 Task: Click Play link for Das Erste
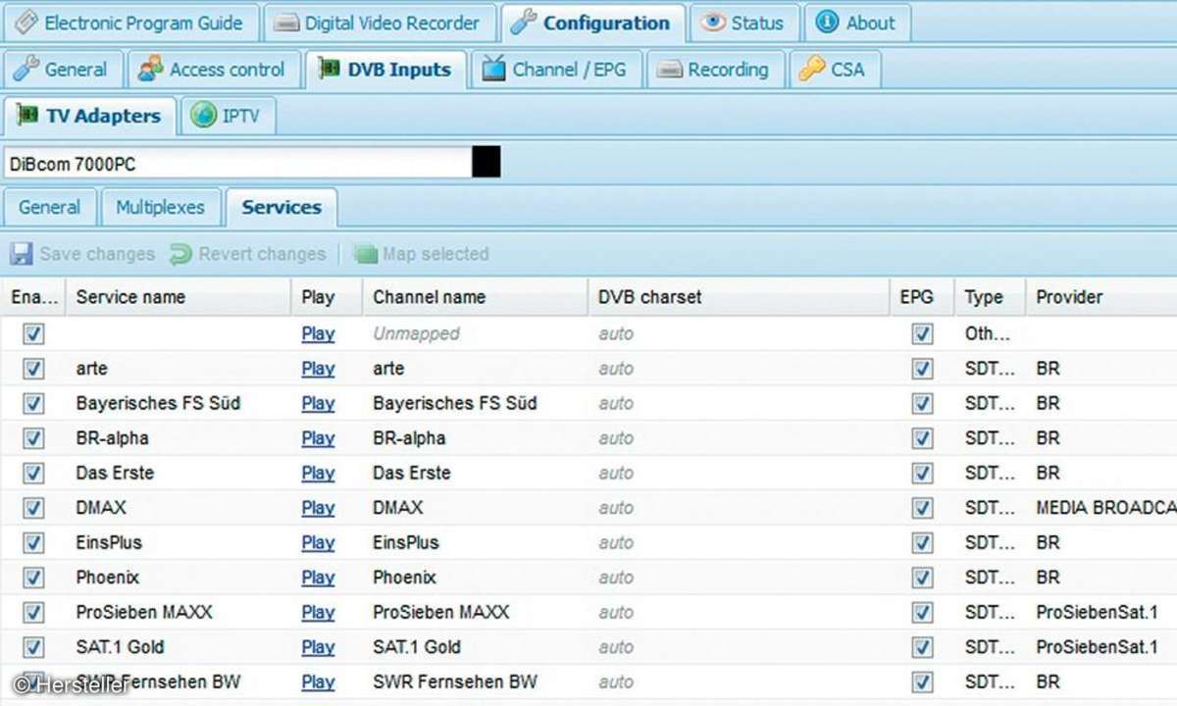[318, 473]
